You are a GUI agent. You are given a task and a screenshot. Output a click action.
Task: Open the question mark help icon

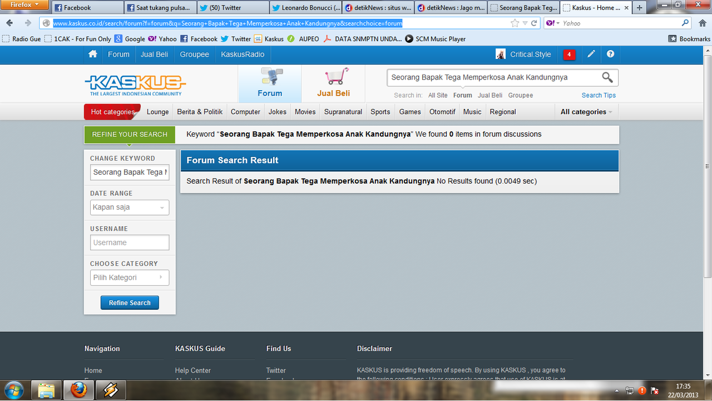(610, 54)
